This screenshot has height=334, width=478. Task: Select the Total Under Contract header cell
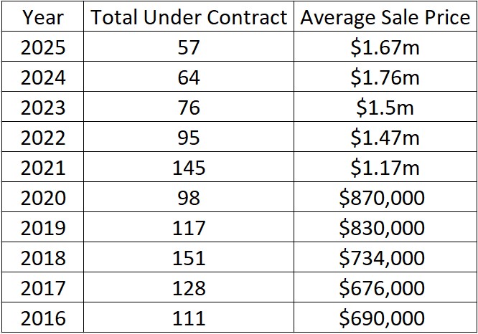(x=189, y=18)
